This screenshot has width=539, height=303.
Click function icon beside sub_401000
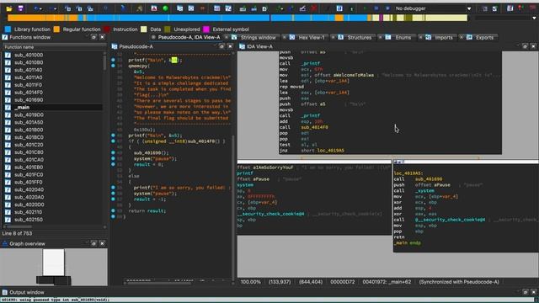point(8,55)
